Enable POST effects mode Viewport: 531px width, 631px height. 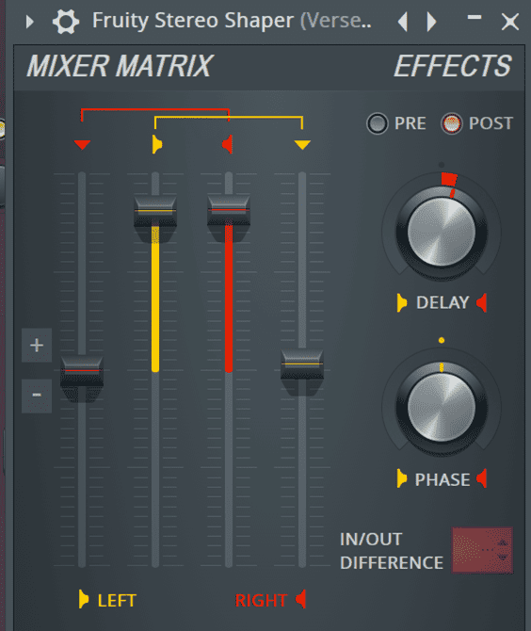pos(451,123)
